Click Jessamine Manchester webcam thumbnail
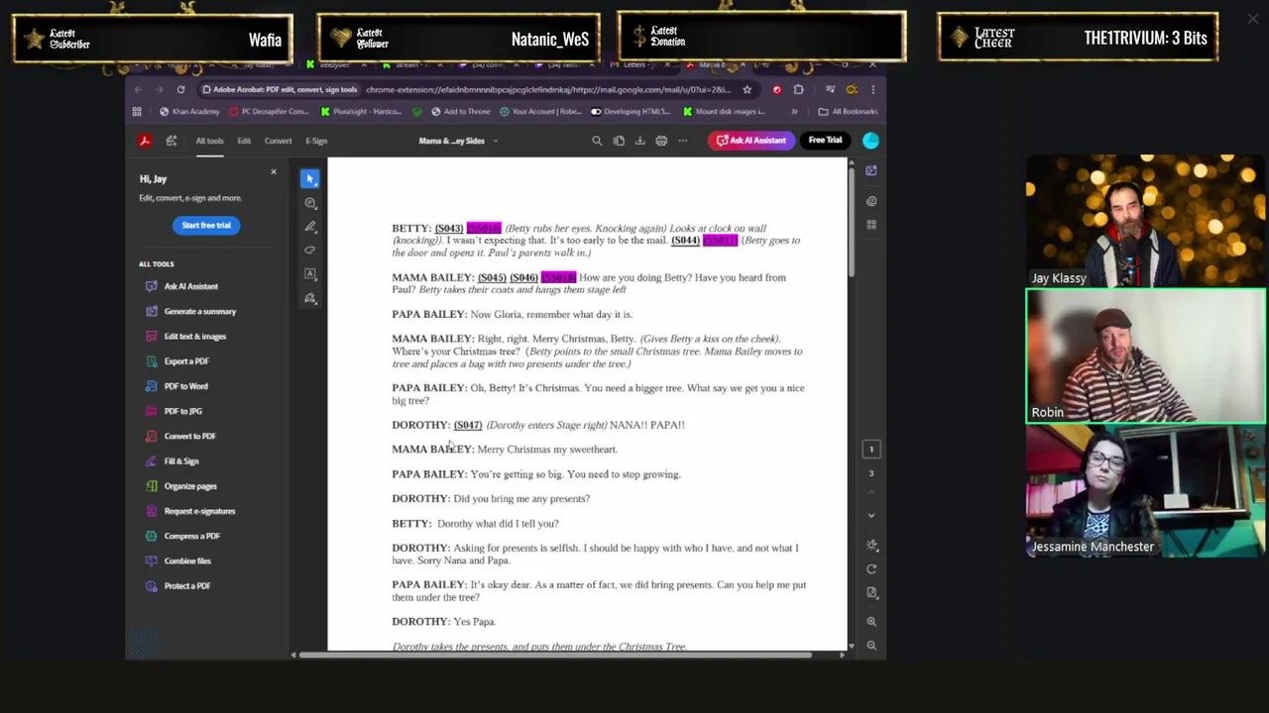Screen dimensions: 1269x713 click(1146, 491)
